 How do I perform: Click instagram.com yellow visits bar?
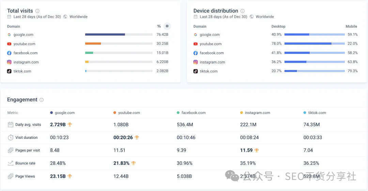pyautogui.click(x=87, y=62)
